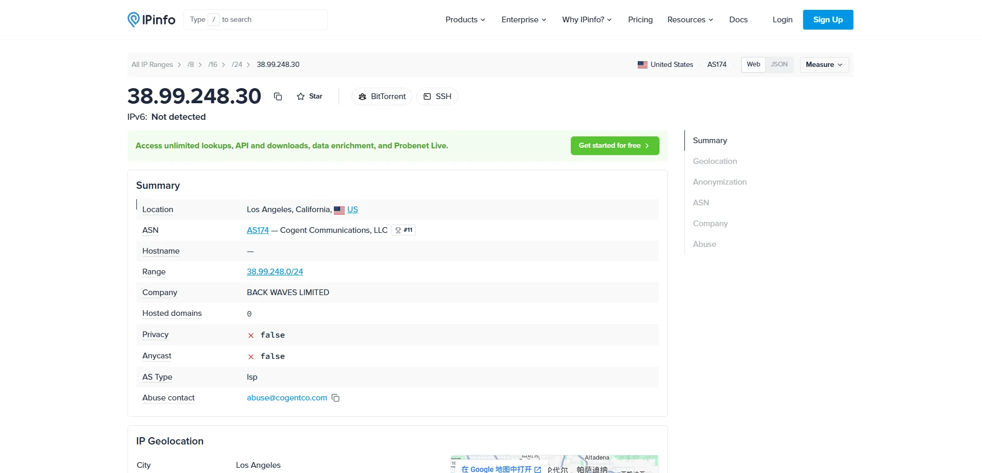Copy the abuse contact email
The width and height of the screenshot is (982, 473).
pos(335,398)
